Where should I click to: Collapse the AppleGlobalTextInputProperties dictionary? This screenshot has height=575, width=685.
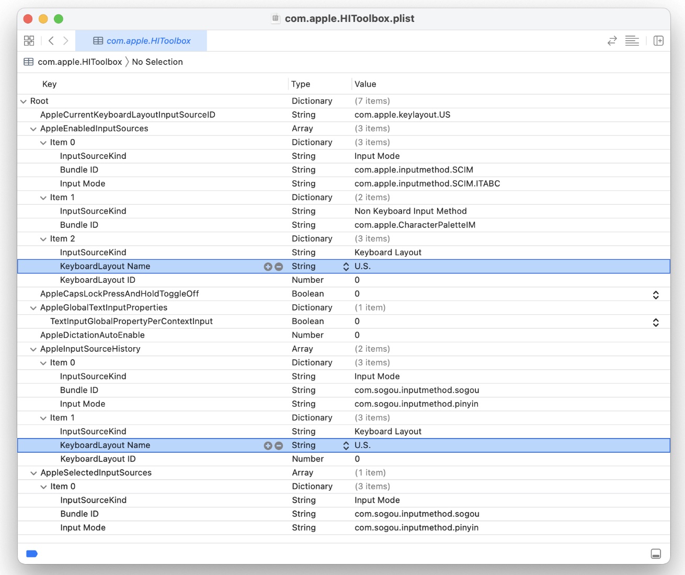click(x=33, y=308)
